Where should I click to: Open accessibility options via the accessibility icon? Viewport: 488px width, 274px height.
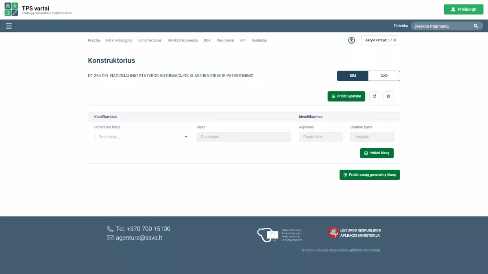tap(351, 40)
